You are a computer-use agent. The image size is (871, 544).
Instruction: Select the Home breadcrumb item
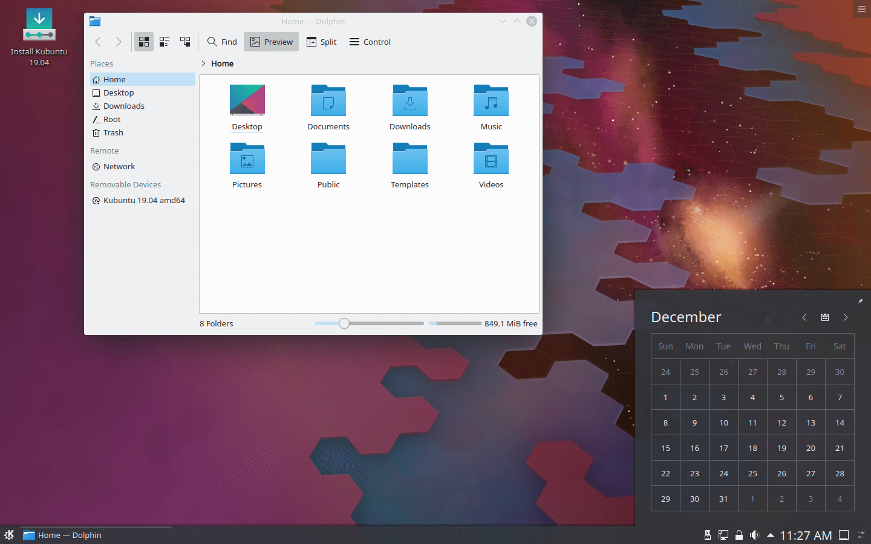tap(222, 63)
